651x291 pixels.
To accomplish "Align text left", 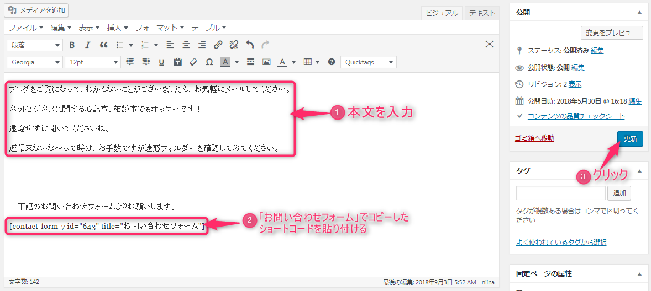I will (x=170, y=45).
